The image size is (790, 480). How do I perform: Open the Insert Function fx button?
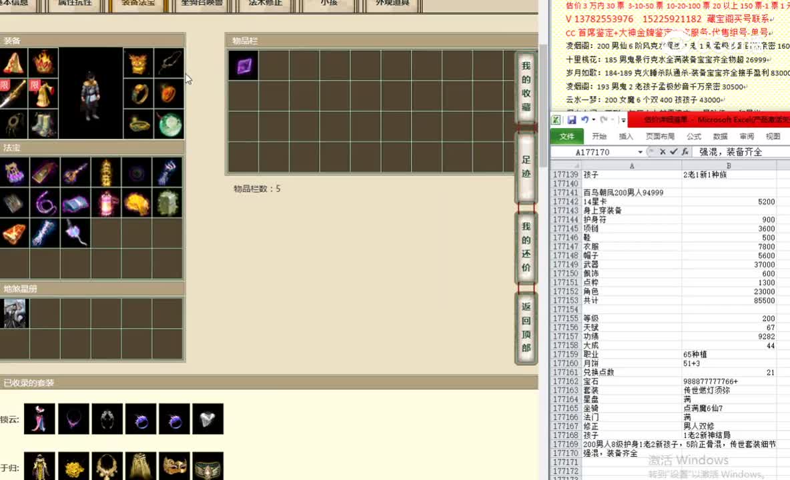(685, 151)
